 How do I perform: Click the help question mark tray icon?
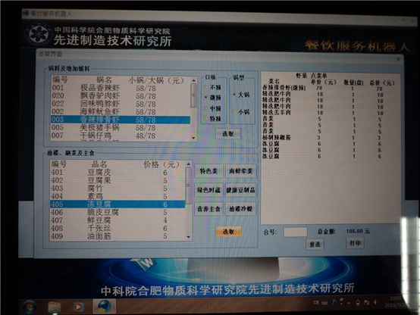coord(334,302)
